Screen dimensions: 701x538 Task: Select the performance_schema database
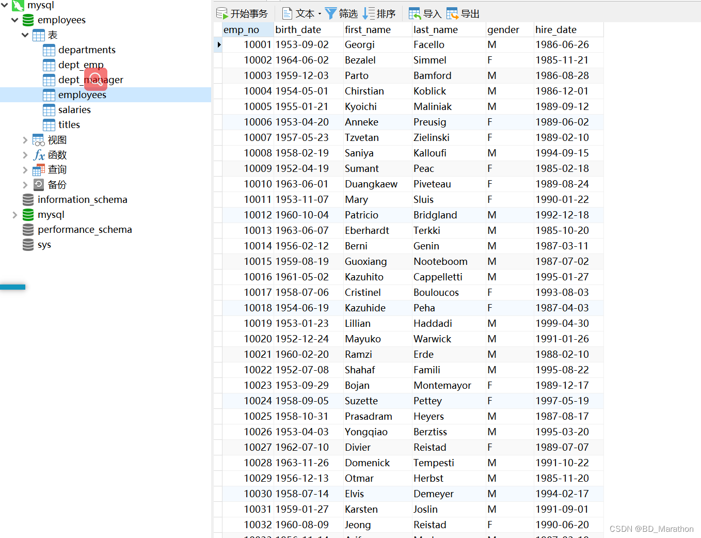85,230
